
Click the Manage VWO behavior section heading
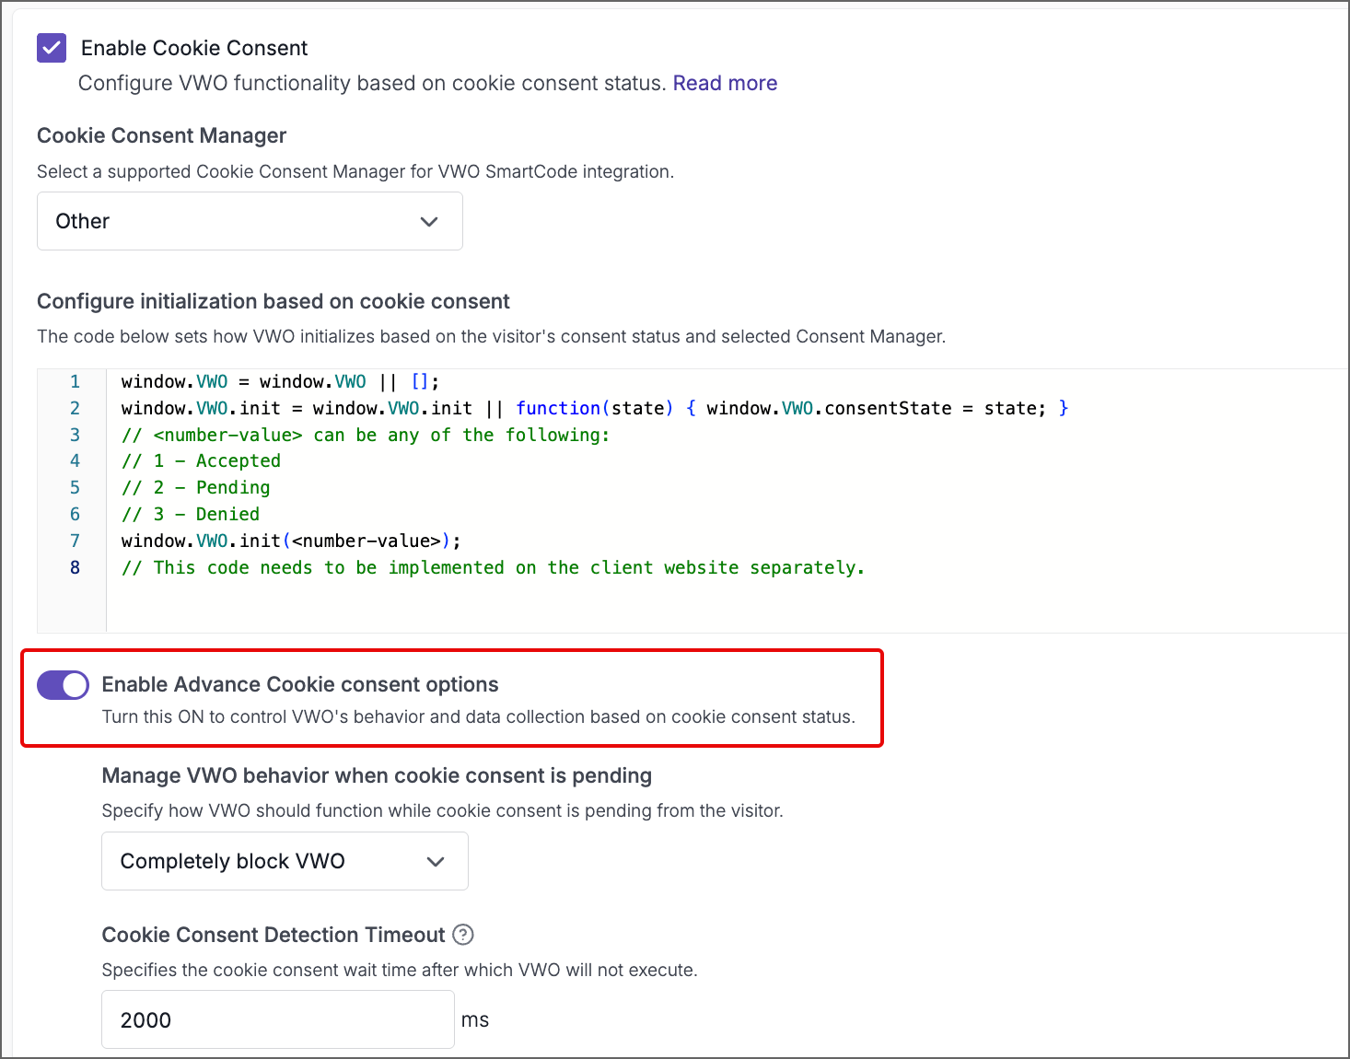pyautogui.click(x=377, y=775)
